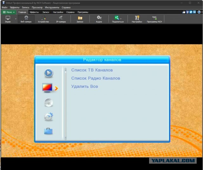
Task: Open the Аудио settings
Action: click(x=99, y=19)
